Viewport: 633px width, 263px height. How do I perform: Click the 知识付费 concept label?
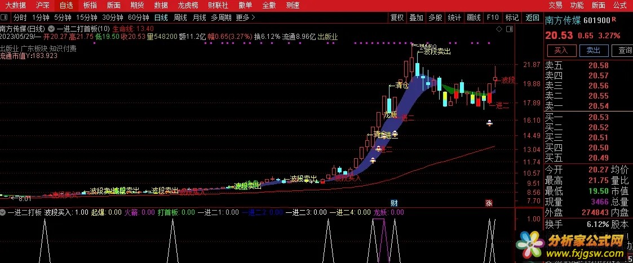pyautogui.click(x=63, y=48)
